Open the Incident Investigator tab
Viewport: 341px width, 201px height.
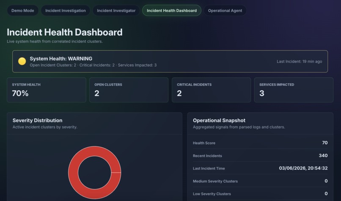[116, 11]
